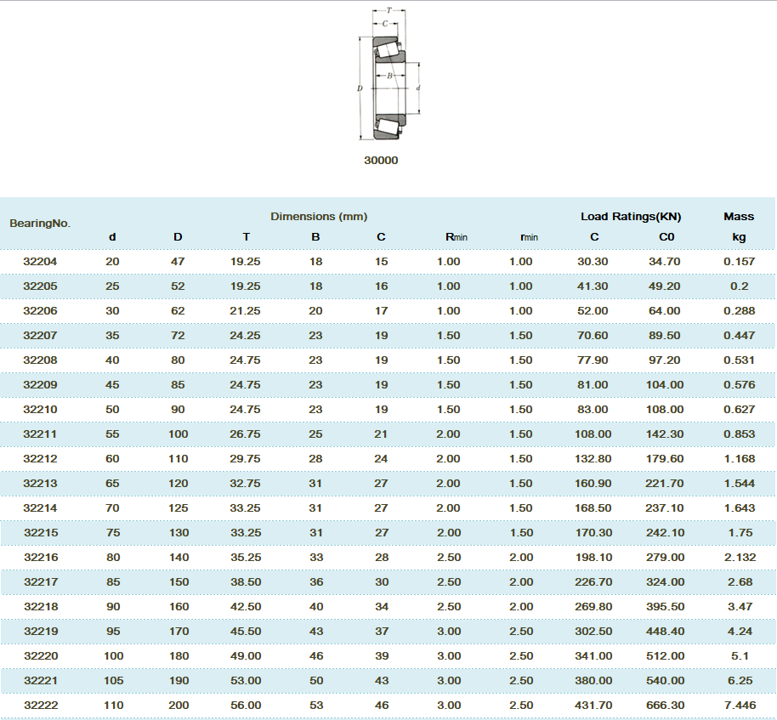
Task: Select bearing number 32222
Action: tap(40, 706)
